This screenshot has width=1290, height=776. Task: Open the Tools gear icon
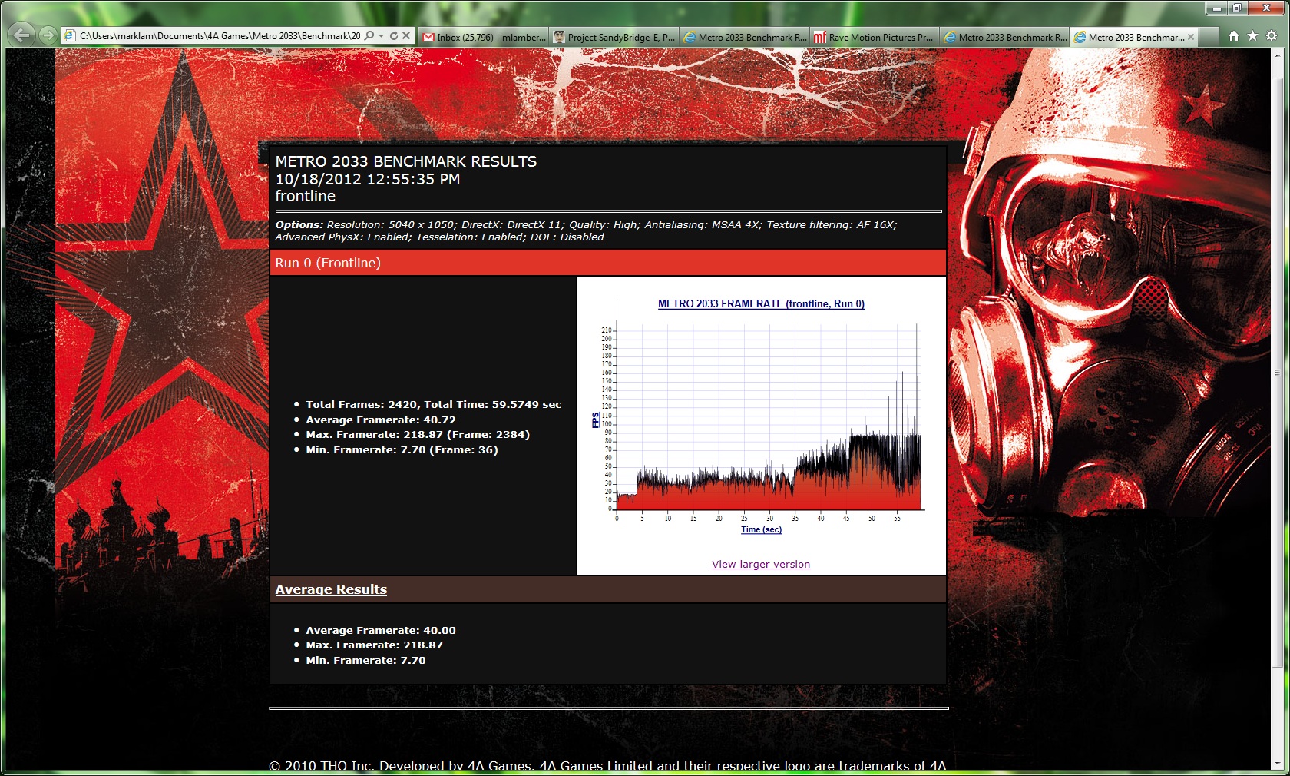click(x=1272, y=36)
